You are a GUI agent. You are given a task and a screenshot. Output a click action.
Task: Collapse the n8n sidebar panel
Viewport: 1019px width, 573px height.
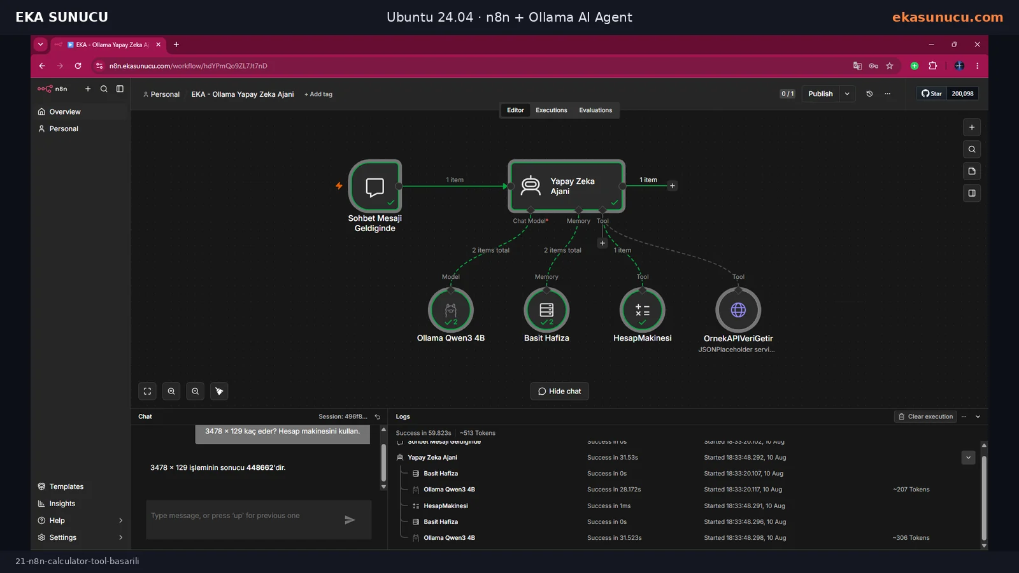pyautogui.click(x=120, y=89)
